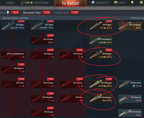Expand the IJN Furutaka/Aoba ship group
This screenshot has width=144, height=118.
coord(13,59)
